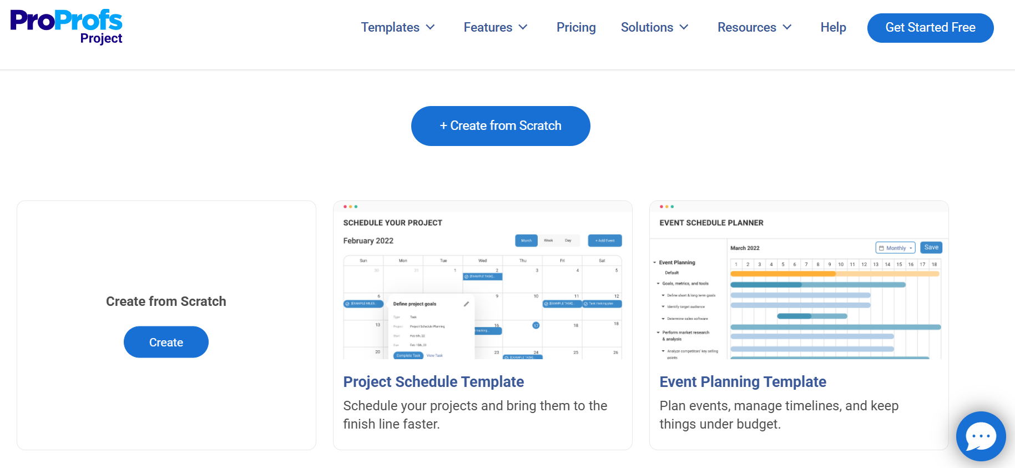This screenshot has height=468, width=1015.
Task: Click the calendar icon inside the Monthly selector
Action: [x=881, y=248]
